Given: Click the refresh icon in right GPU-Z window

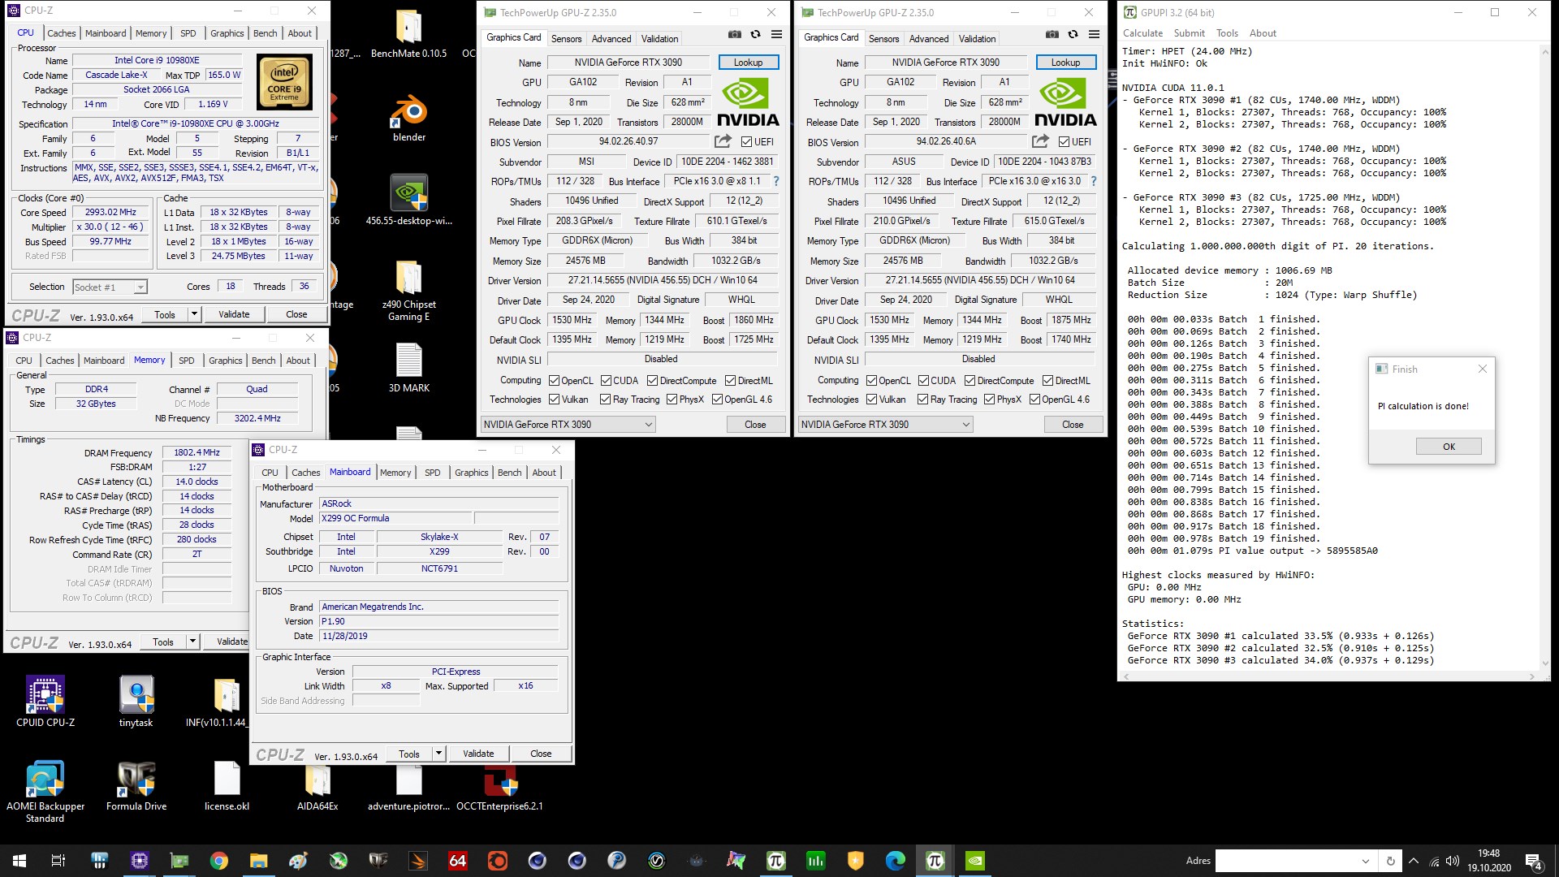Looking at the screenshot, I should pyautogui.click(x=1073, y=34).
